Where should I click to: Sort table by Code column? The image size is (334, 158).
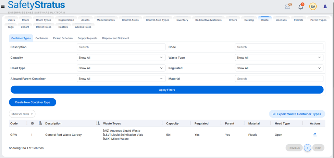[x=27, y=123]
